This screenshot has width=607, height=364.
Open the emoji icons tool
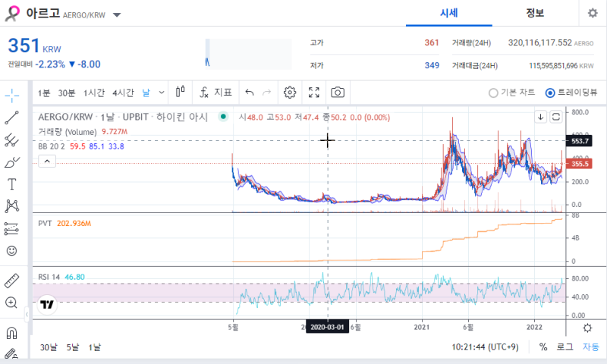pos(12,251)
